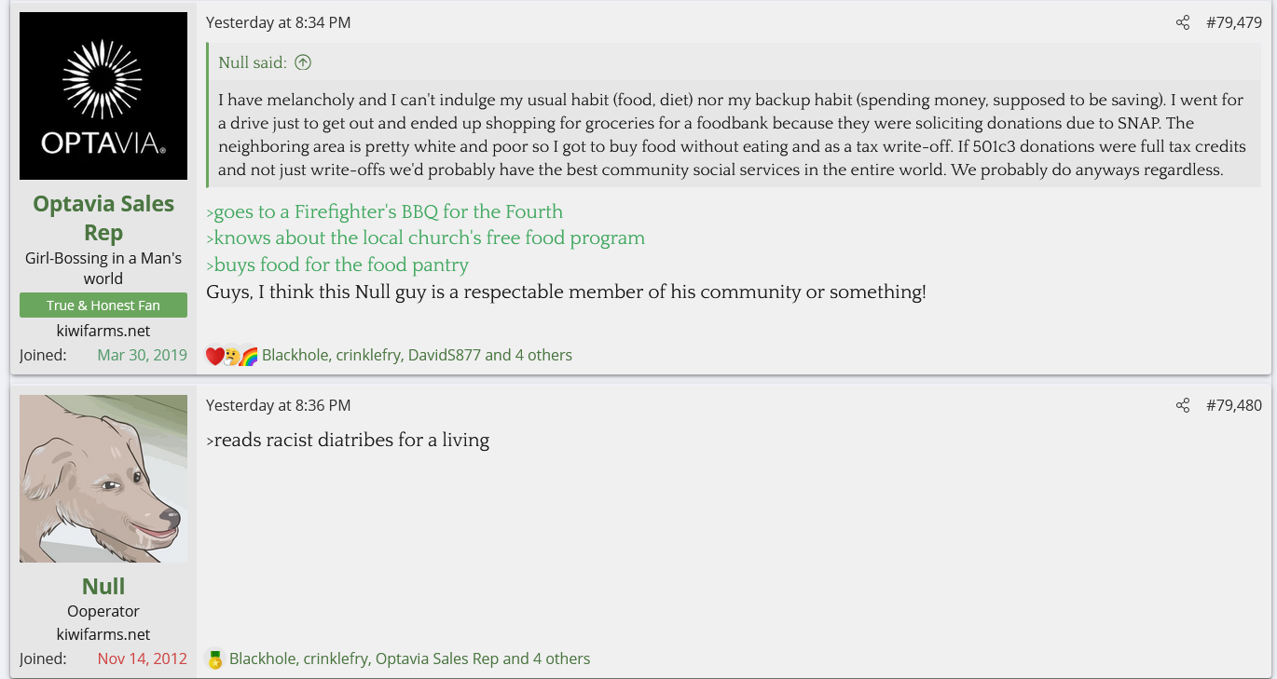
Task: Open Null's dog avatar image
Action: tap(103, 479)
